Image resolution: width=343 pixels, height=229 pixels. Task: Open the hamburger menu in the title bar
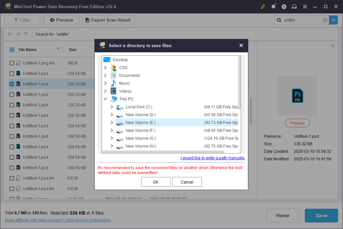(305, 7)
